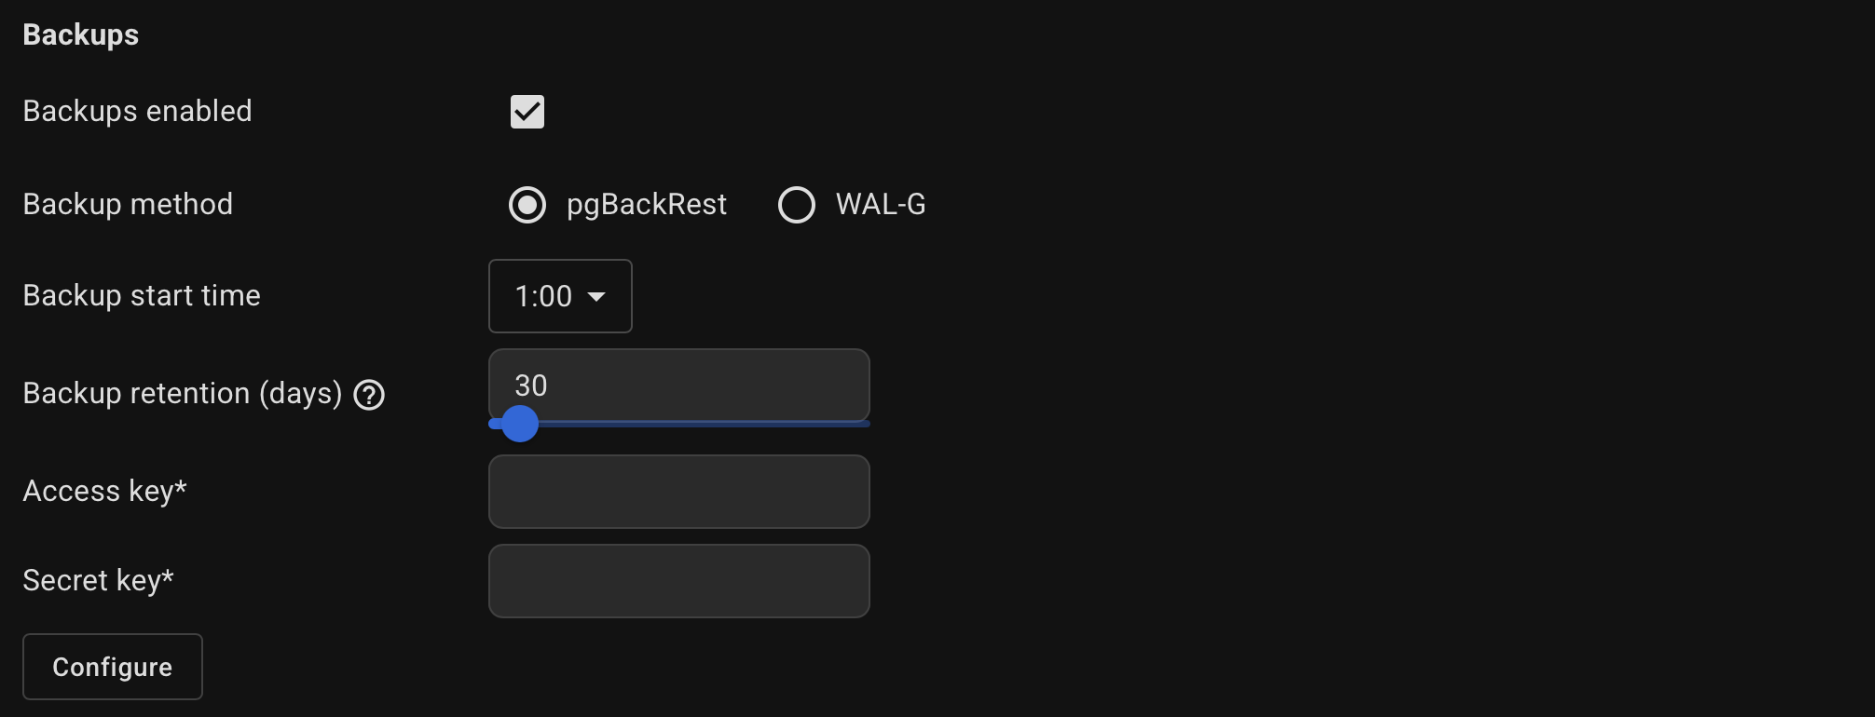The width and height of the screenshot is (1875, 717).
Task: Click the pgBackRest label text
Action: pos(646,205)
